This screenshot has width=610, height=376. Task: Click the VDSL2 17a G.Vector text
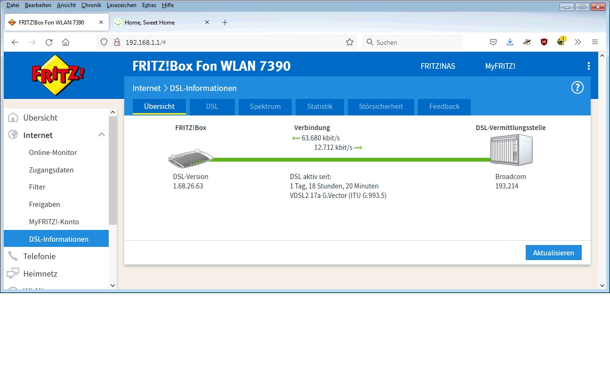point(338,196)
